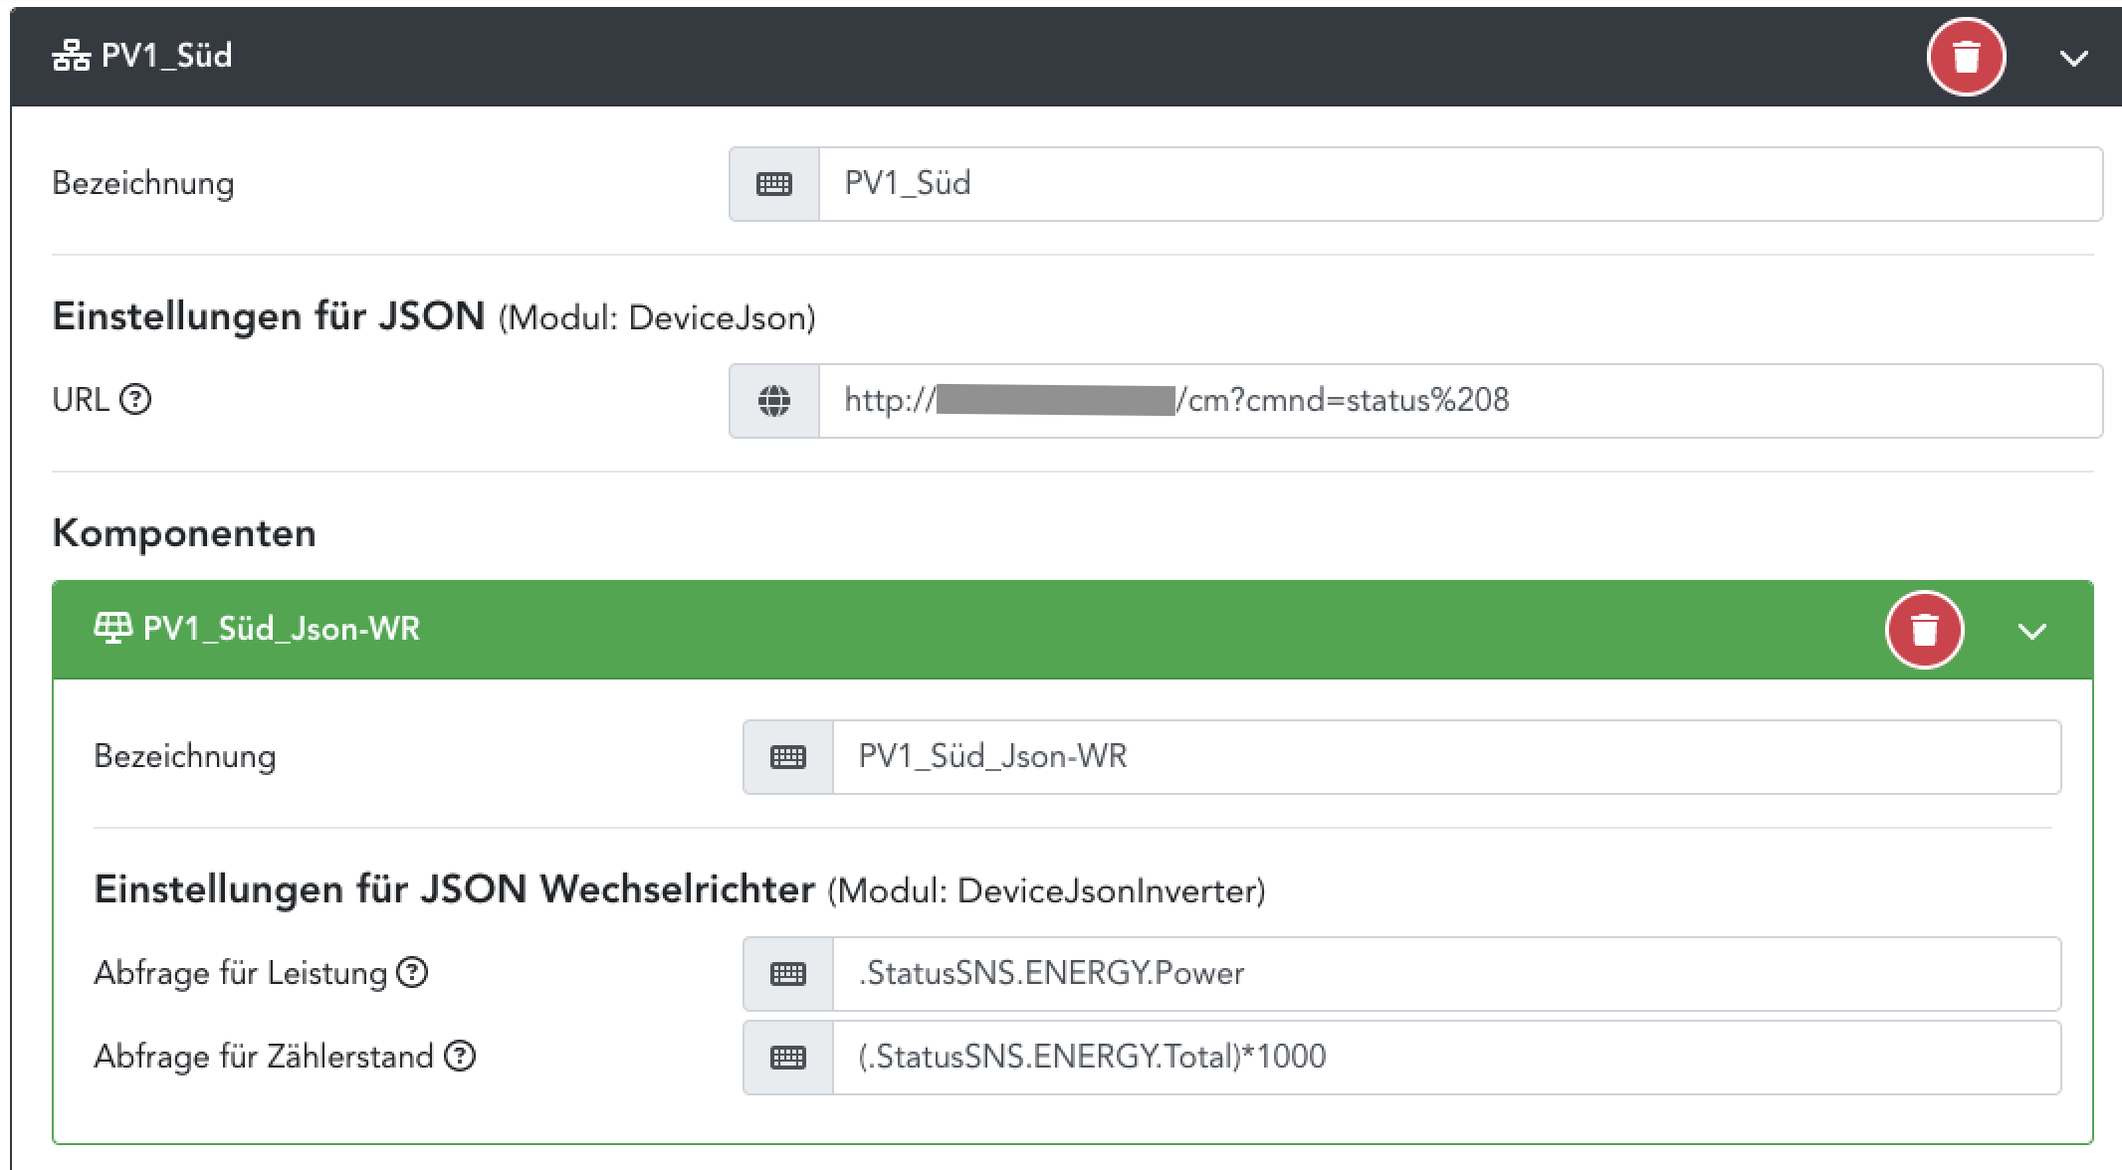Open help for Abfrage für Zählerstand
2122x1170 pixels.
(x=460, y=1056)
